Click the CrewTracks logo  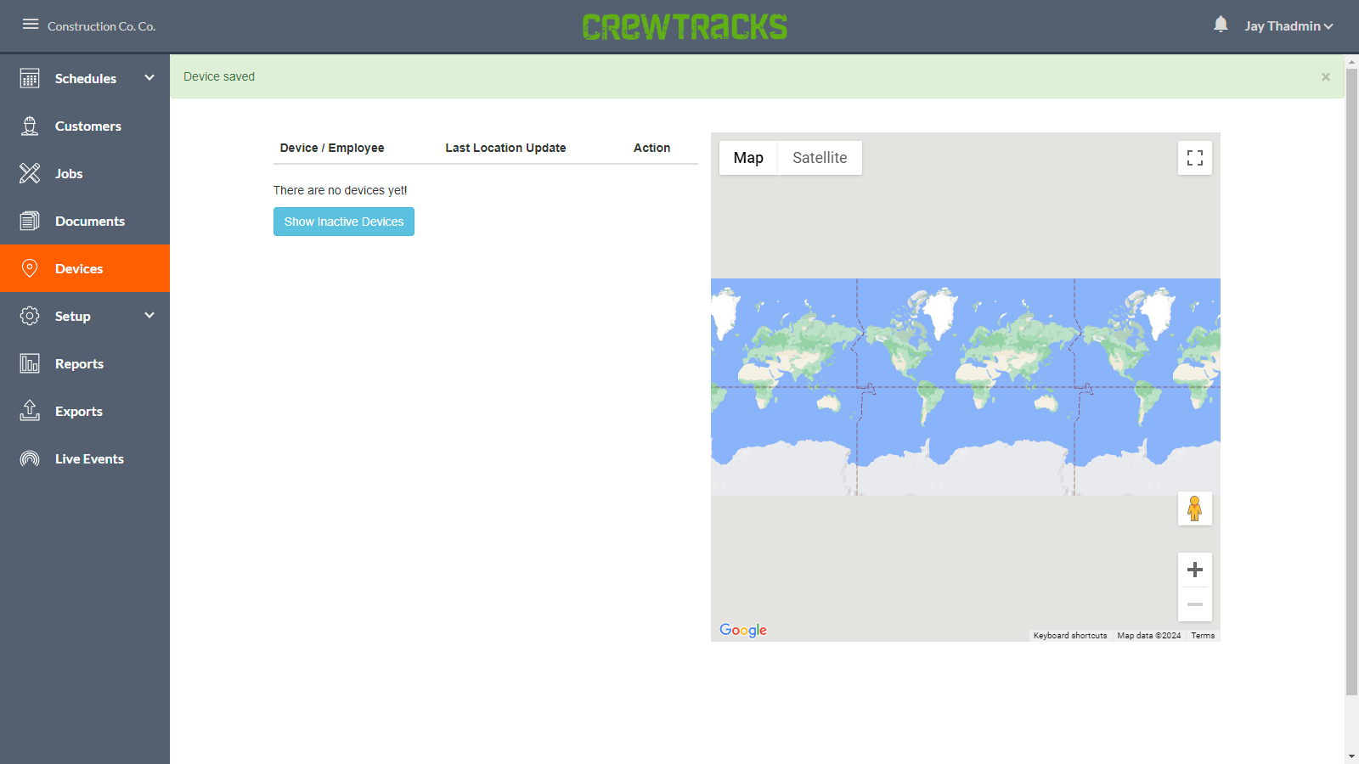pyautogui.click(x=685, y=26)
